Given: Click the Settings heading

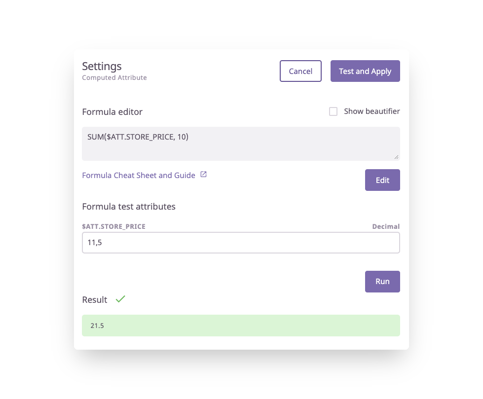Looking at the screenshot, I should (x=102, y=66).
